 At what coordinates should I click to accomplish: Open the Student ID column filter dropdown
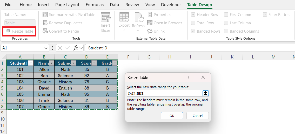(31, 63)
